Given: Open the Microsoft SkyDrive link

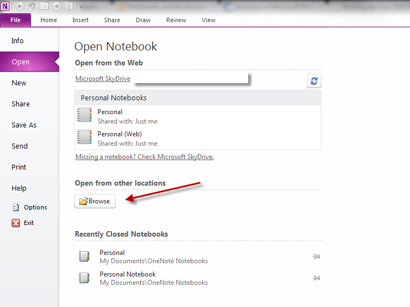Looking at the screenshot, I should 102,79.
